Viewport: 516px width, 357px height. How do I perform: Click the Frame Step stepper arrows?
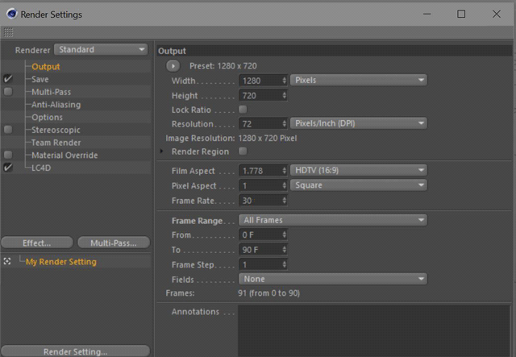[285, 264]
